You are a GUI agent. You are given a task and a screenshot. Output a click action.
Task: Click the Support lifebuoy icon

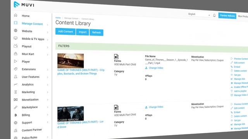[15, 123]
